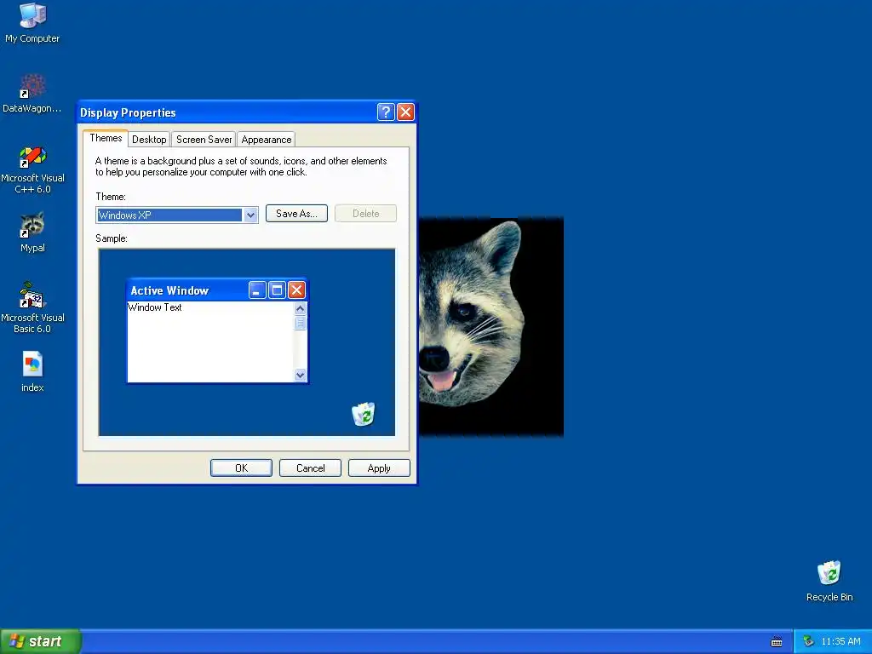Click the sample window scrollbar thumb
872x654 pixels.
point(301,323)
